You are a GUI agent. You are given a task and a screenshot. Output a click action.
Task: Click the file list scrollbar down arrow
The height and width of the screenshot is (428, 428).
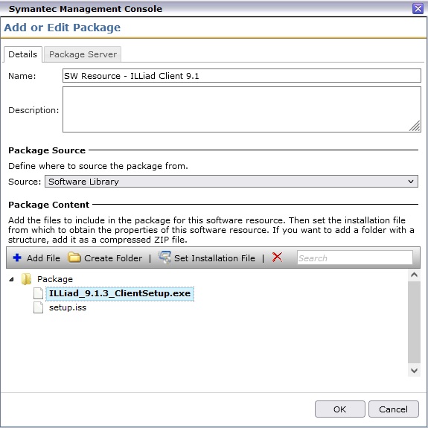tap(414, 371)
